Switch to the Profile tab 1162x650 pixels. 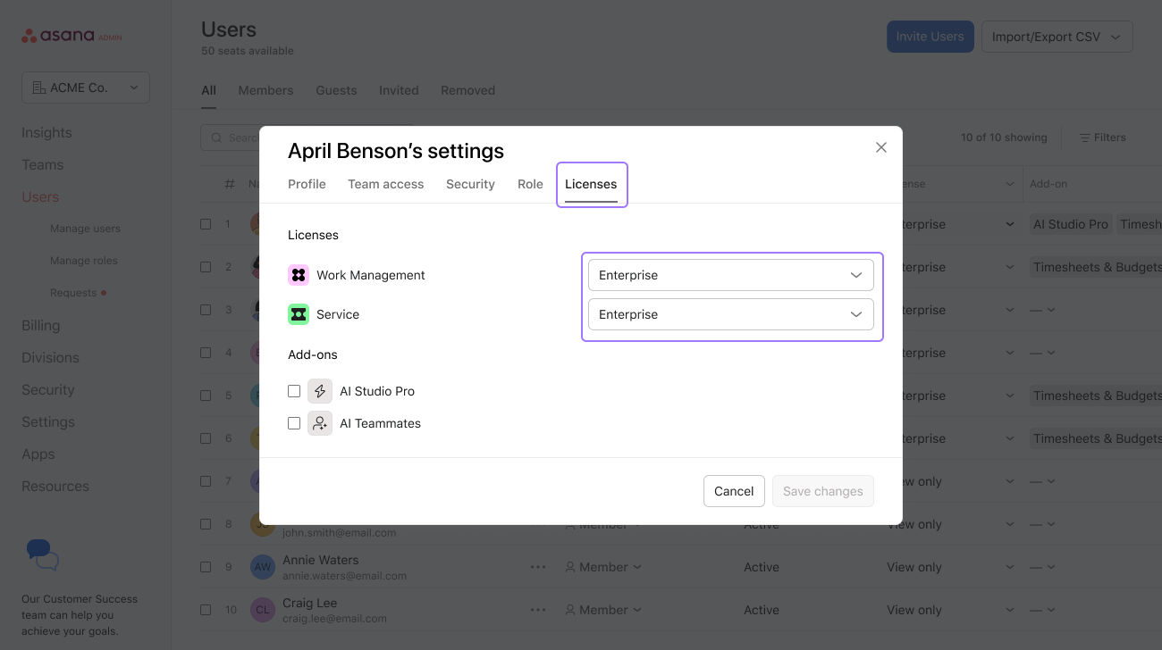point(307,184)
